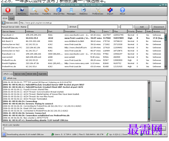
Task: Click the Disconnect toolbar icon
Action: [x=8, y=11]
